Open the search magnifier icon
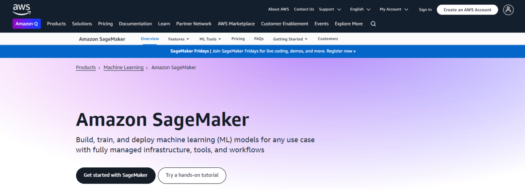The width and height of the screenshot is (525, 190). pos(373,24)
